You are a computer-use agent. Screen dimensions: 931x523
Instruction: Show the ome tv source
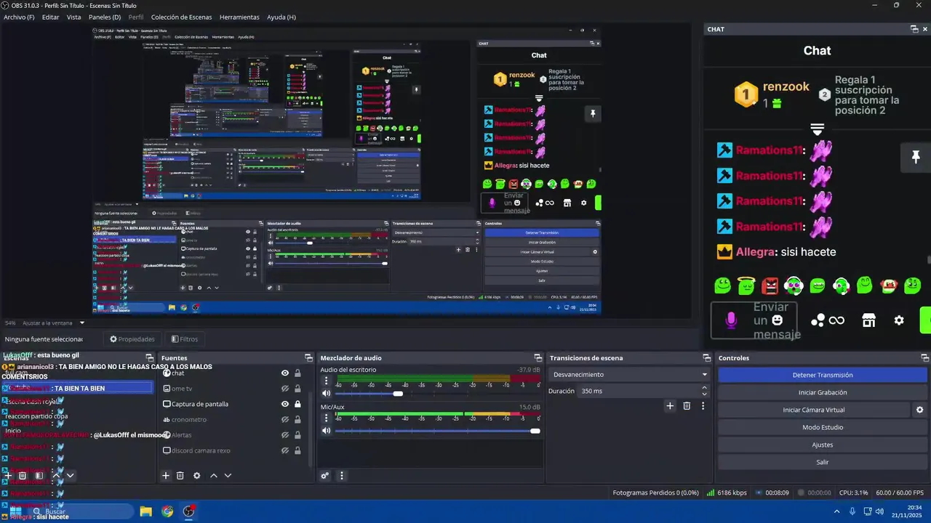click(x=285, y=389)
